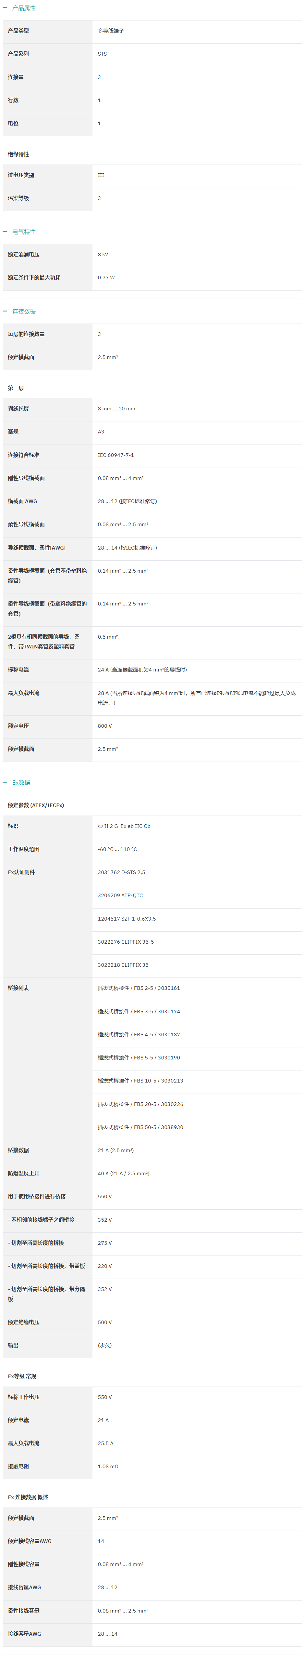Collapse the 产品属性 section
Screen dimensions: 304x1661
5,8
